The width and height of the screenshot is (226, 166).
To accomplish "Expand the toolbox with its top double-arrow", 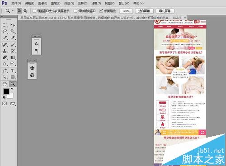I will tap(2, 16).
